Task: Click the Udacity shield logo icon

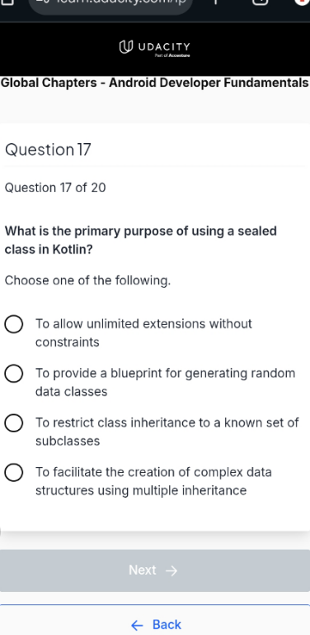Action: click(126, 47)
